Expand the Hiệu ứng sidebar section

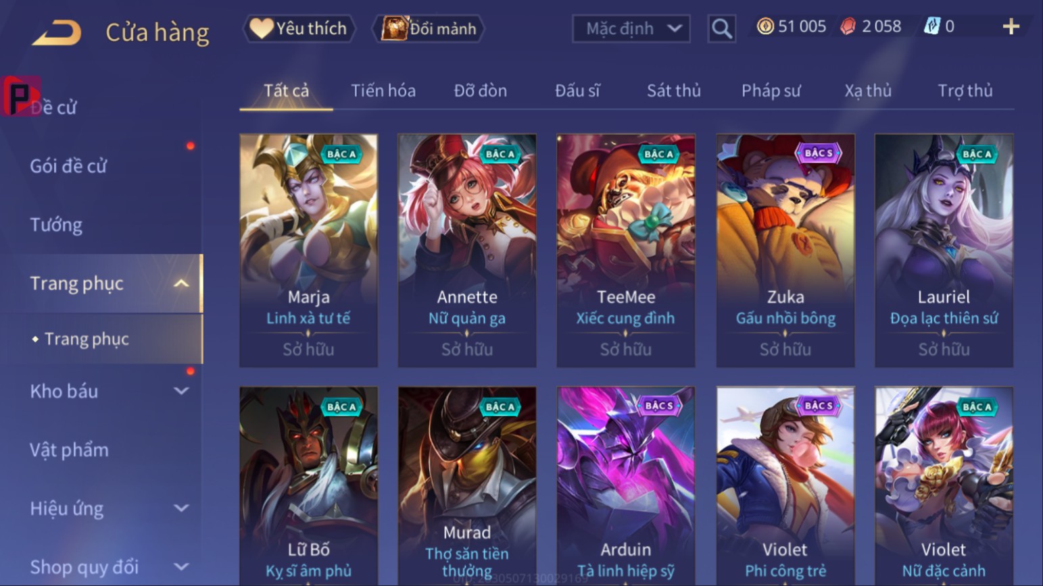(181, 508)
